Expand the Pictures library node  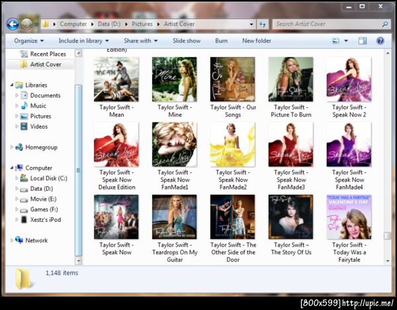tap(17, 116)
